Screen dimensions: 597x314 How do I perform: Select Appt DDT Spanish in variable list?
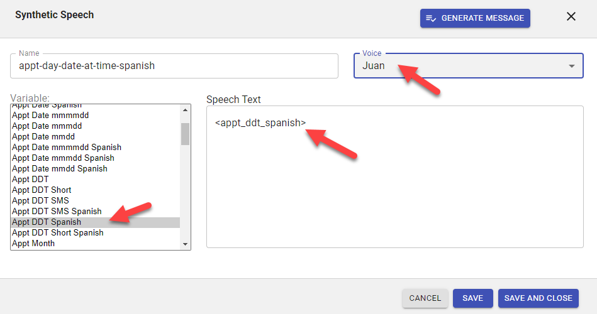coord(47,222)
